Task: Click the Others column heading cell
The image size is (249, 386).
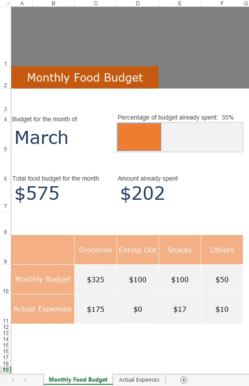Action: [222, 250]
